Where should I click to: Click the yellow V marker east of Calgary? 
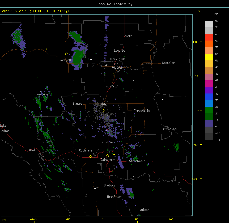tap(114, 155)
